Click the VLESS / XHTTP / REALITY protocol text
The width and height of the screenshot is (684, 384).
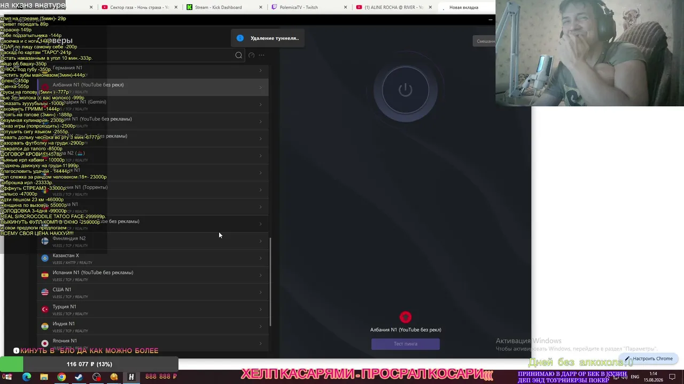[73, 262]
